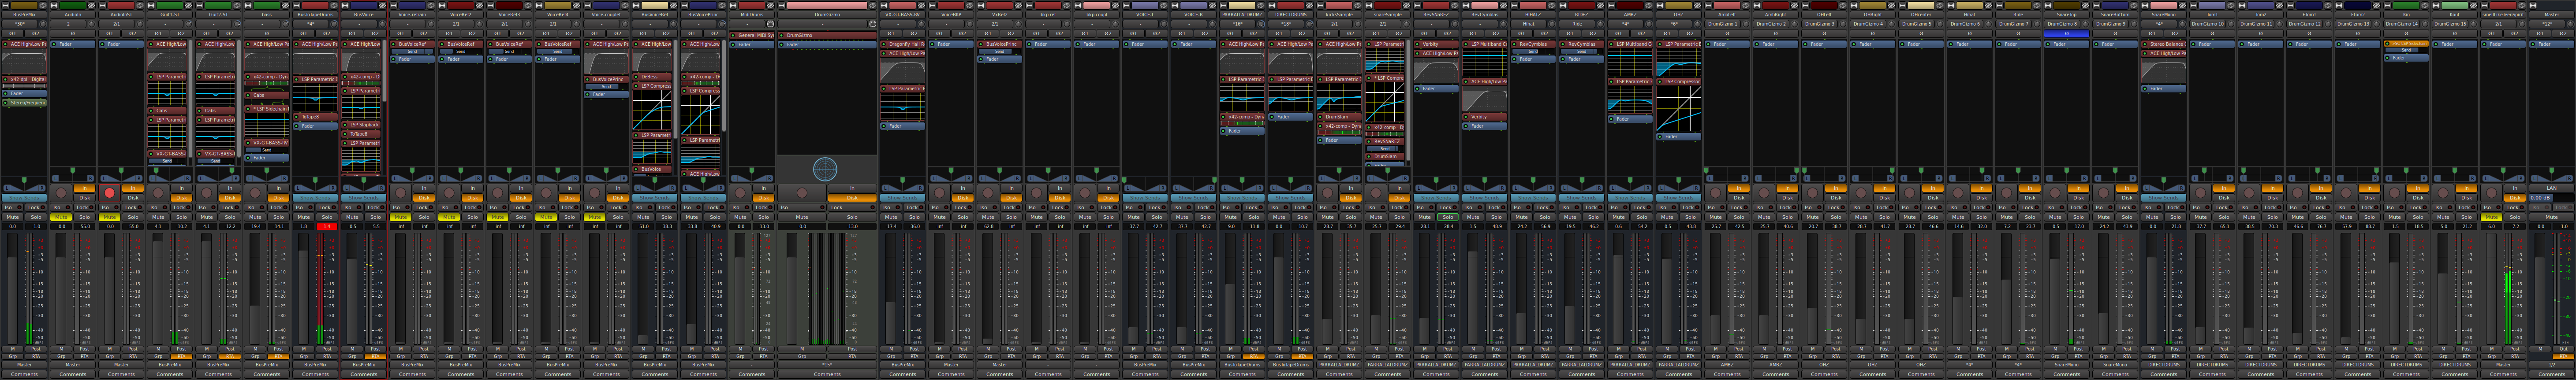Image resolution: width=2576 pixels, height=380 pixels.
Task: Arm the record button on Audiom57 strip
Action: pos(109,192)
